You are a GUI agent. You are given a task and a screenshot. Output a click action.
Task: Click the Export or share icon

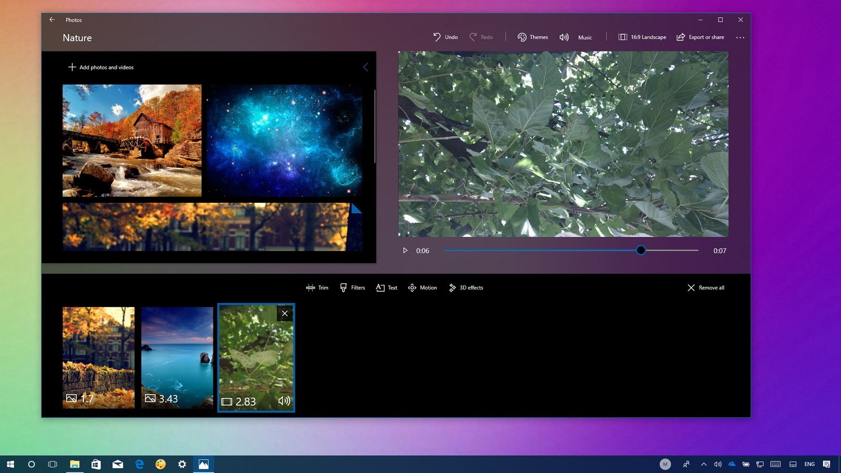[681, 37]
